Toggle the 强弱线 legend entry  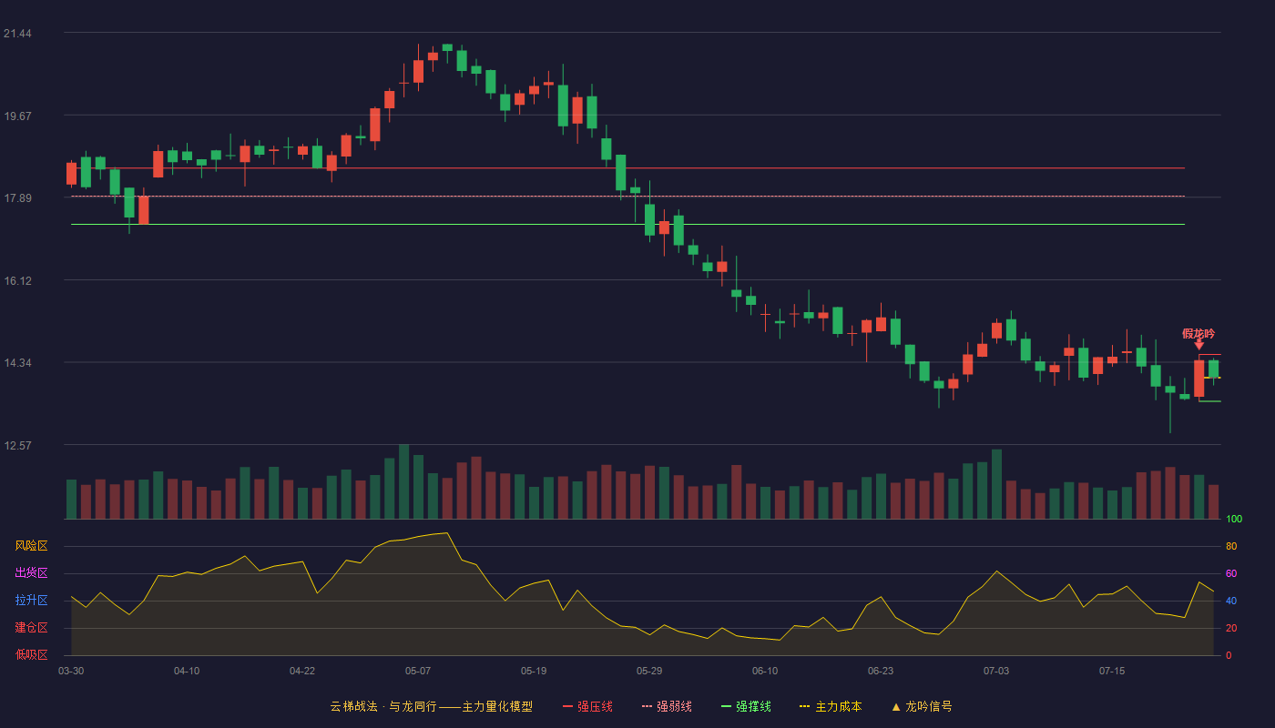coord(667,706)
